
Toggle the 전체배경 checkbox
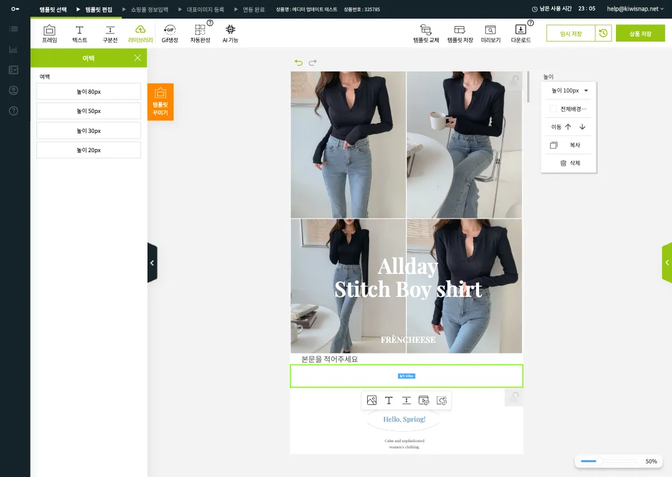point(553,109)
